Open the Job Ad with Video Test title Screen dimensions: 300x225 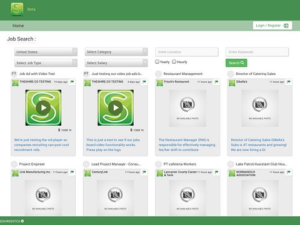(x=37, y=74)
